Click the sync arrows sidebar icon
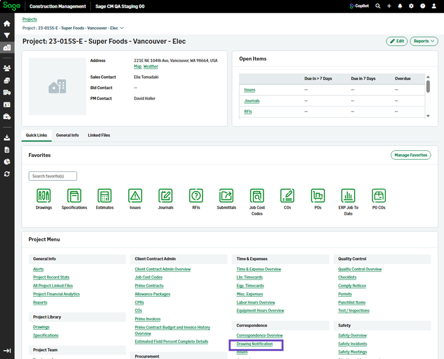Screen dimensions: 444x359 pyautogui.click(x=7, y=174)
